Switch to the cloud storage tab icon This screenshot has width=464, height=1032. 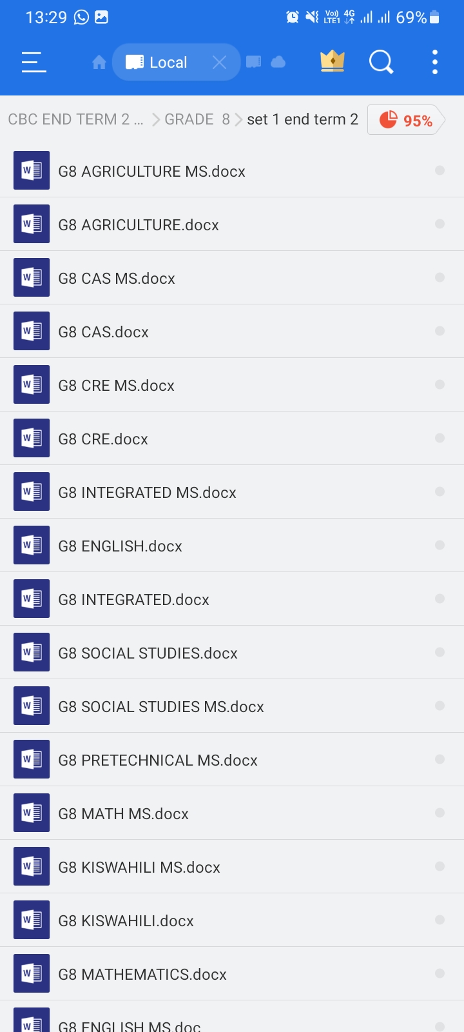[x=278, y=62]
